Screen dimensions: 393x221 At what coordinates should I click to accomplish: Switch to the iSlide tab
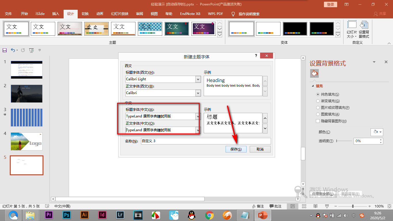coord(40,14)
